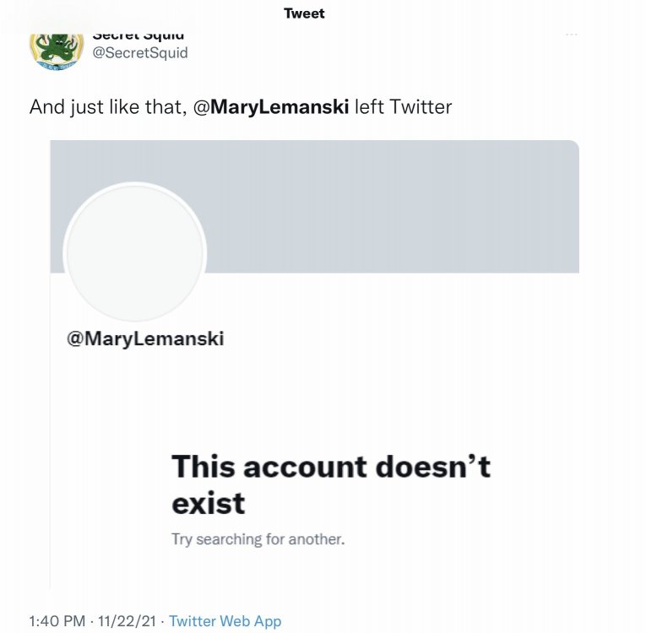Click the 1:40 PM timestamp
This screenshot has height=633, width=646.
[57, 621]
